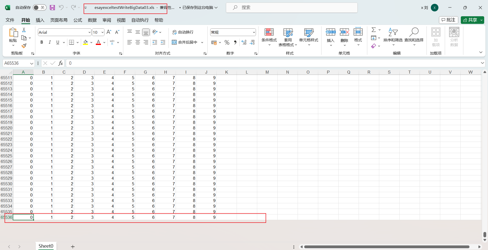Screen dimensions: 488x250
Task: Click the AutoSum sigma icon
Action: click(x=374, y=30)
